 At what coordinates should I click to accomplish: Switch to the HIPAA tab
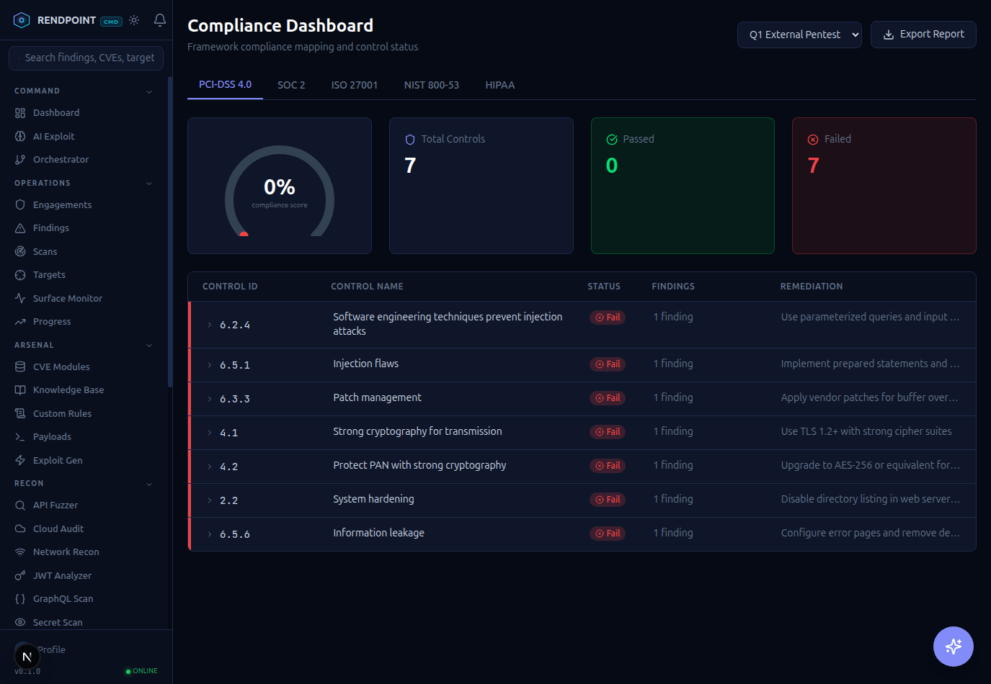click(500, 84)
